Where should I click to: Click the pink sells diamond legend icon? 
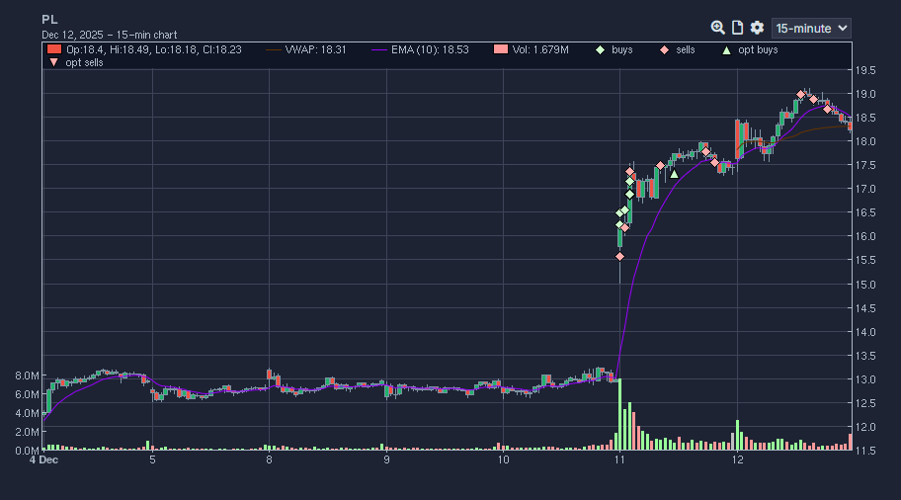(664, 50)
